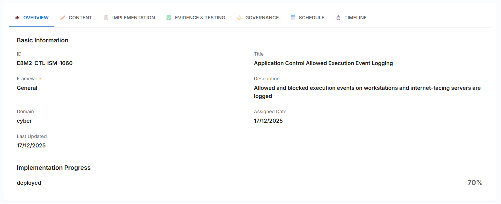Go to the Evidence & Testing tab
501x204 pixels.
pos(200,18)
